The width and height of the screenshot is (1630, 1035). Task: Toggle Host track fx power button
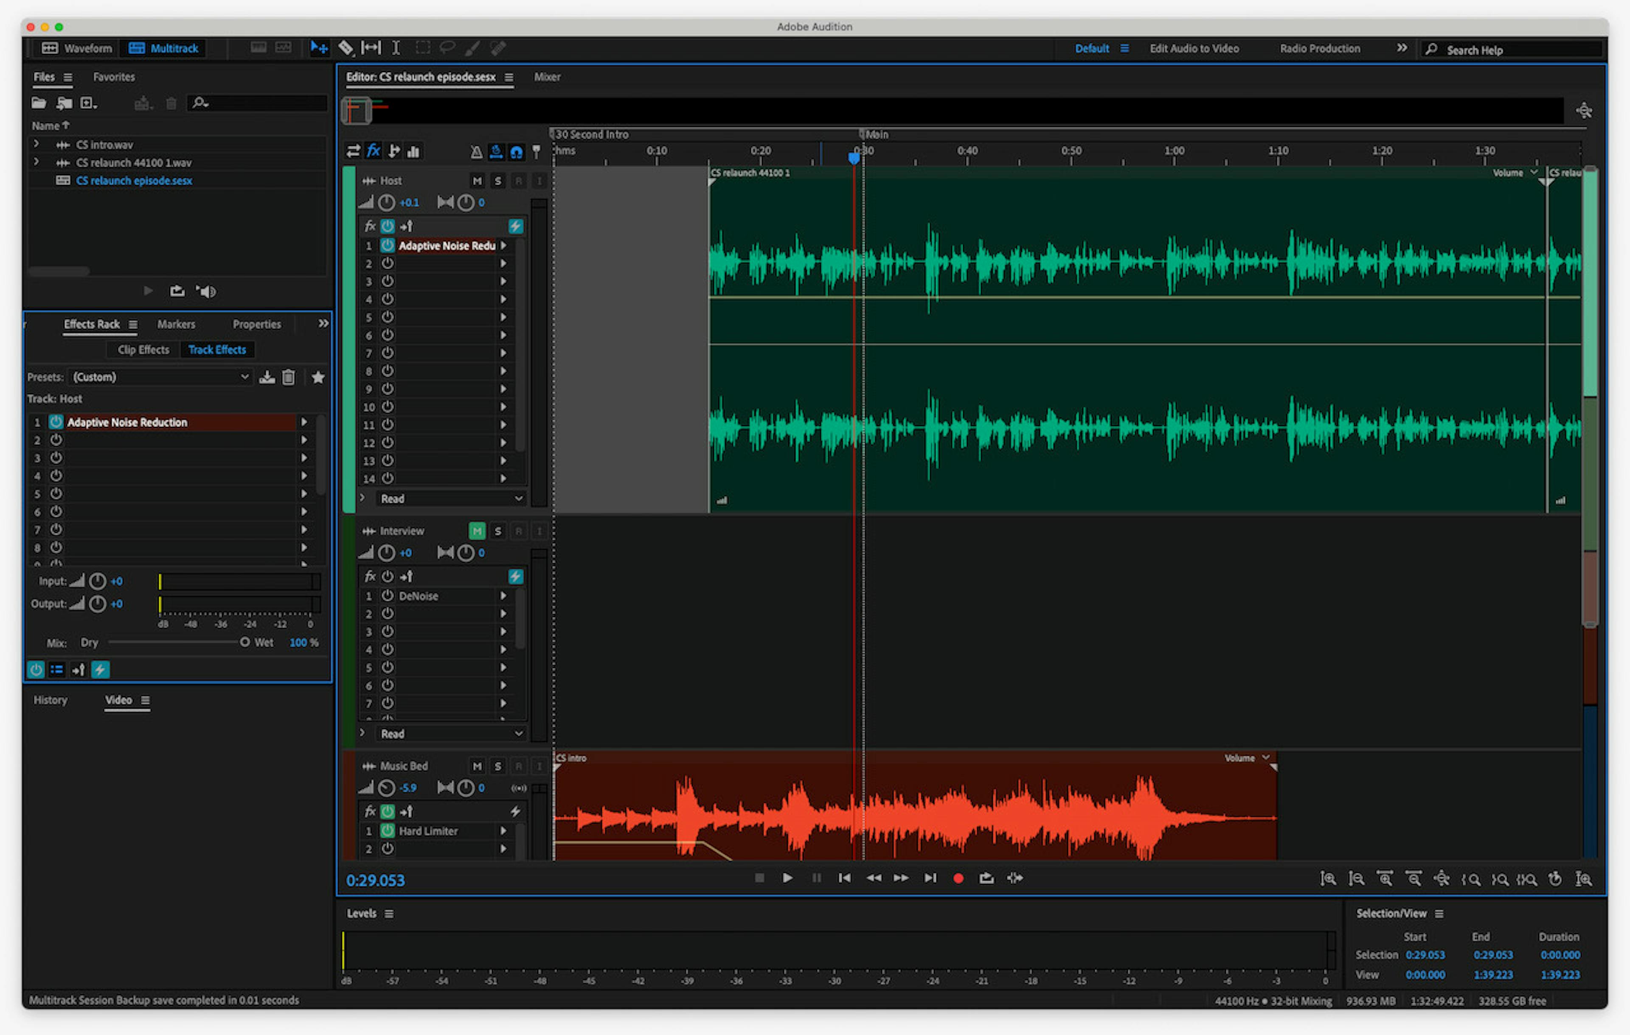tap(387, 226)
